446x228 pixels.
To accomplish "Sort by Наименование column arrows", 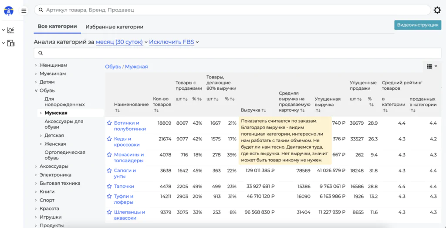I will [118, 111].
